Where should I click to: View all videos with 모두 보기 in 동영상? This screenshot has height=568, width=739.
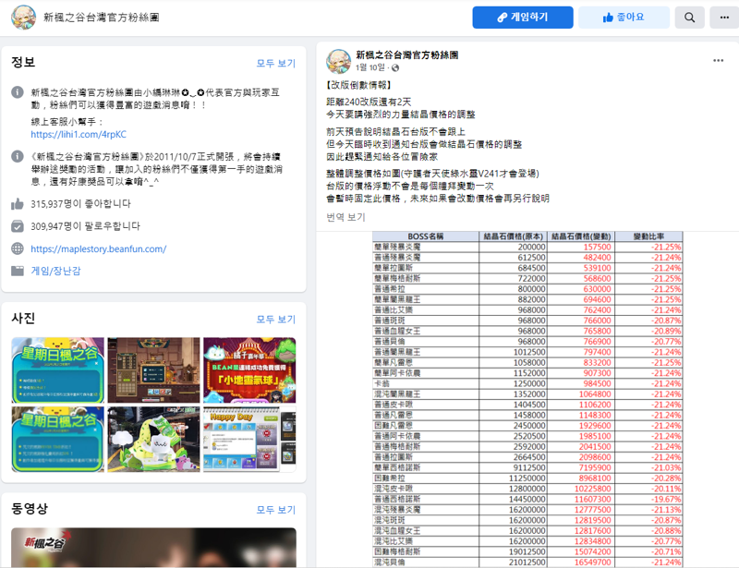(x=275, y=510)
